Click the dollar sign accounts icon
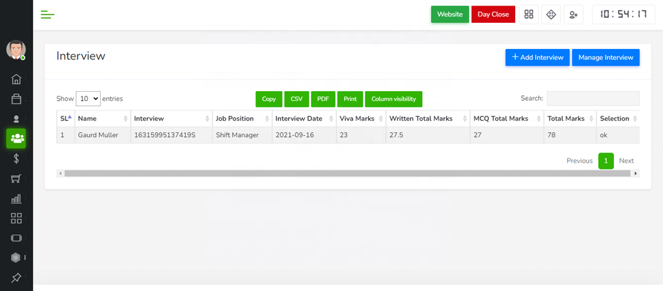This screenshot has height=291, width=663. pos(17,159)
